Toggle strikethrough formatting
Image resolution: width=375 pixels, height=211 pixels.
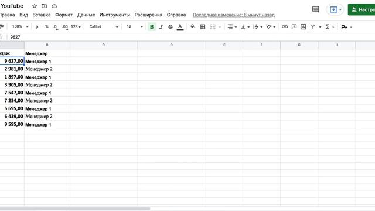point(171,27)
